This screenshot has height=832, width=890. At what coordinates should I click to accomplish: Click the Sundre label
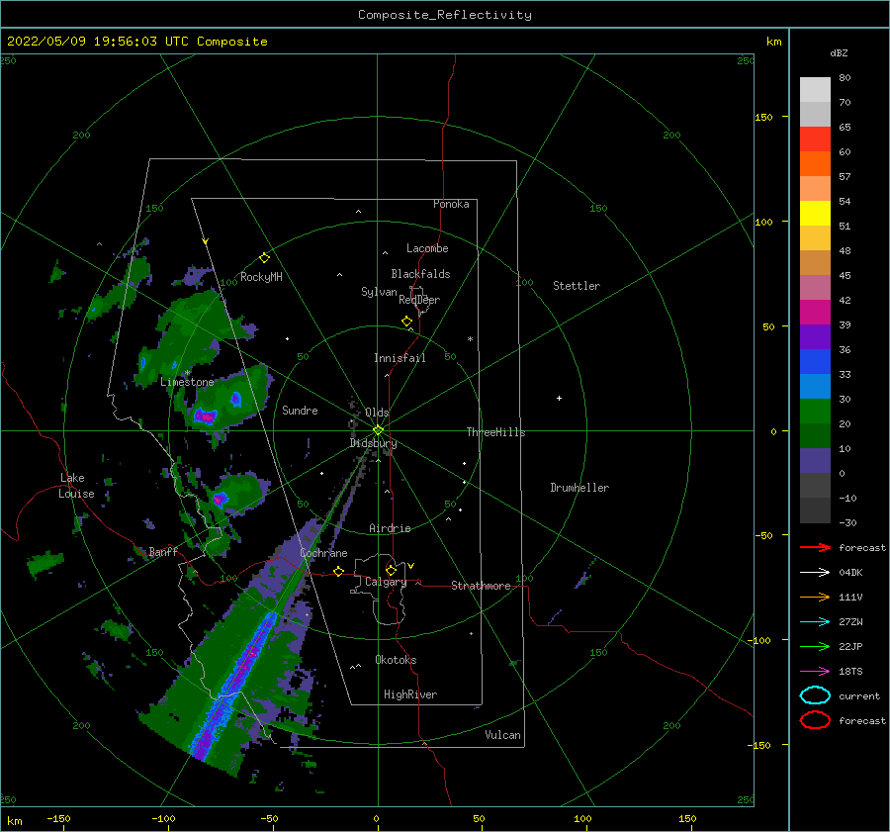pyautogui.click(x=300, y=410)
